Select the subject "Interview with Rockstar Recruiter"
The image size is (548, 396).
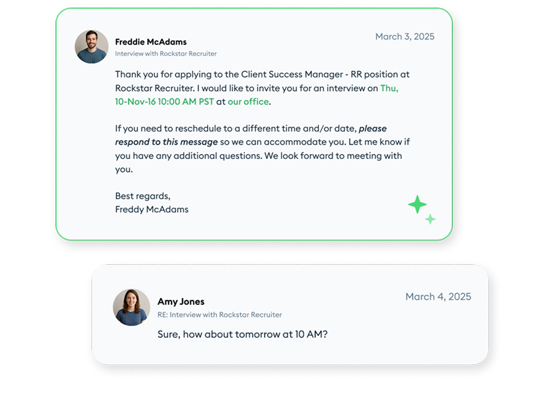pyautogui.click(x=166, y=54)
